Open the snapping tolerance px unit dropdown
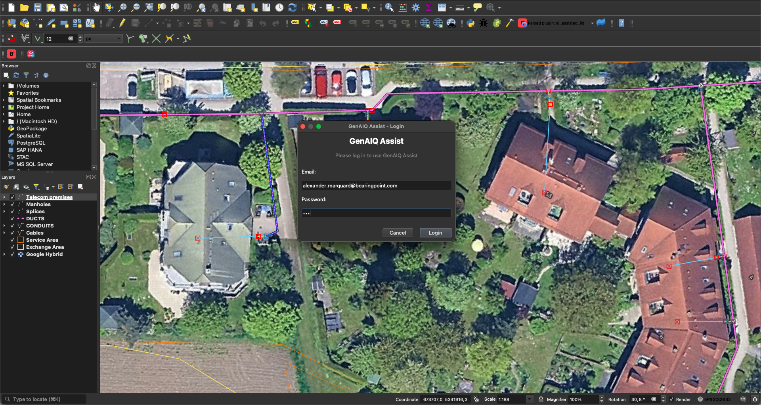 click(x=103, y=39)
